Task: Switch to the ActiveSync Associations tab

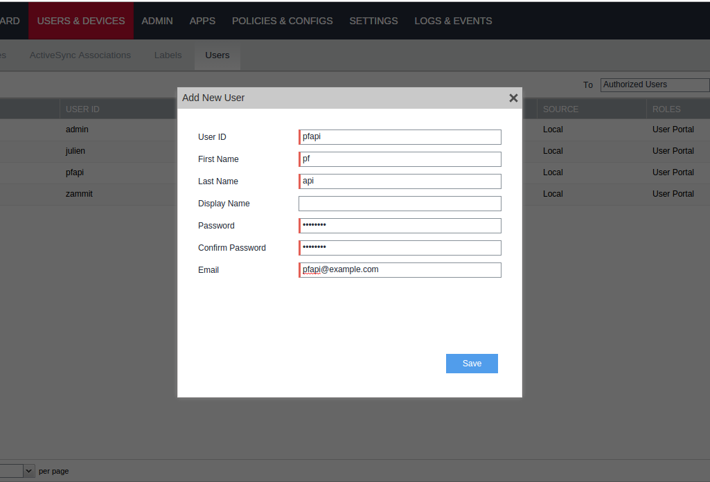Action: 80,55
